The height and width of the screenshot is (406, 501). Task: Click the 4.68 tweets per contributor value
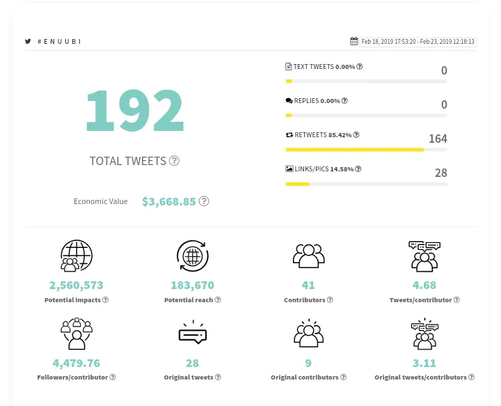pos(424,285)
